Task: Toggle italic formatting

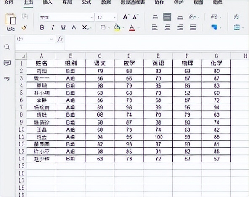Action: [x=53, y=28]
